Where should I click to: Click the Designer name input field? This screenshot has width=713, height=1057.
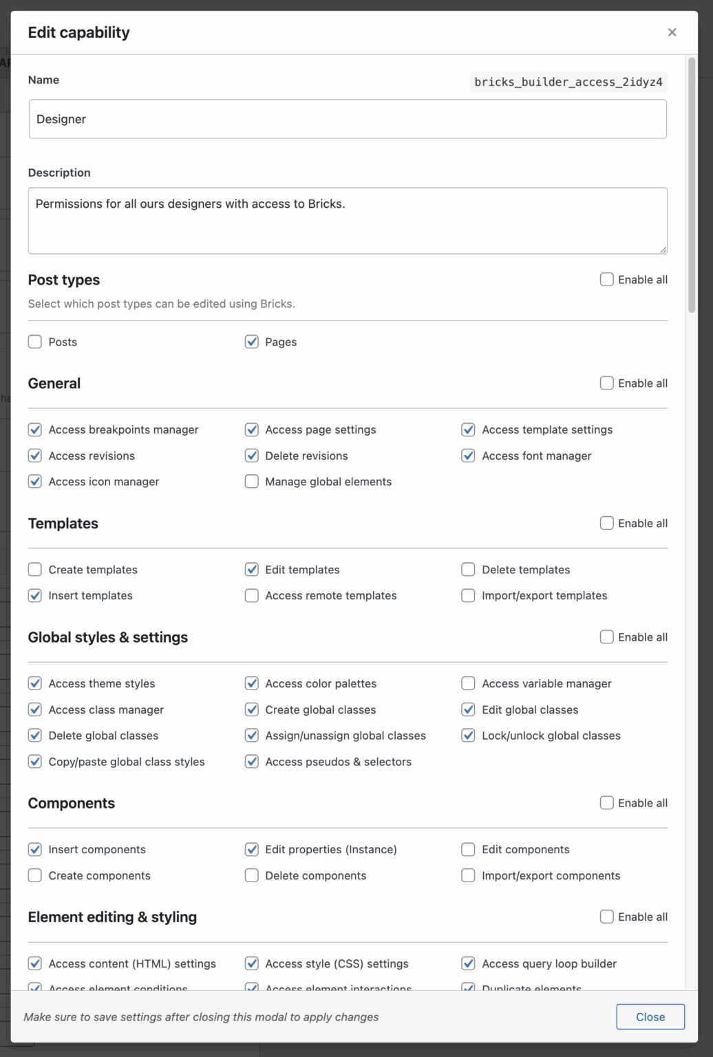click(x=348, y=118)
